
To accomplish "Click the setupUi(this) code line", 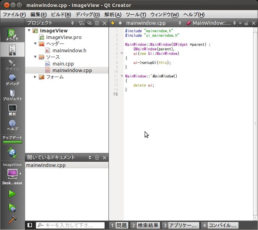I will pos(152,62).
